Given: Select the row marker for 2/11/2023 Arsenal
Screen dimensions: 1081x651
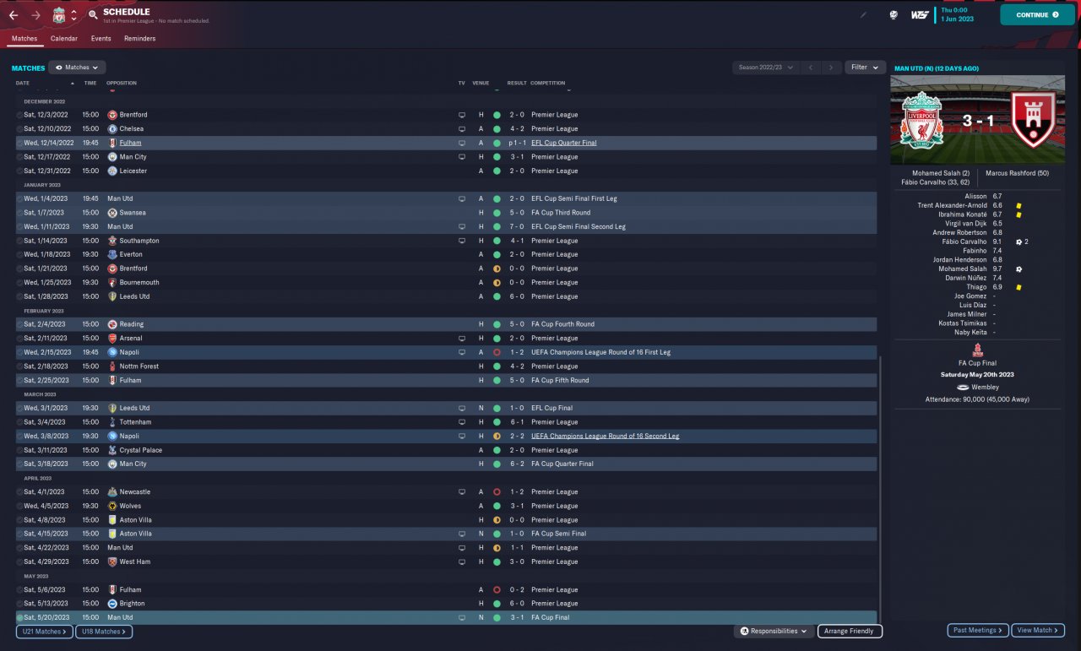Looking at the screenshot, I should tap(19, 338).
